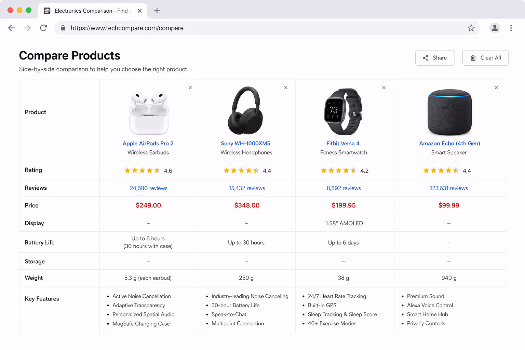Open the Sony WH-1000XM5 product link

click(245, 144)
